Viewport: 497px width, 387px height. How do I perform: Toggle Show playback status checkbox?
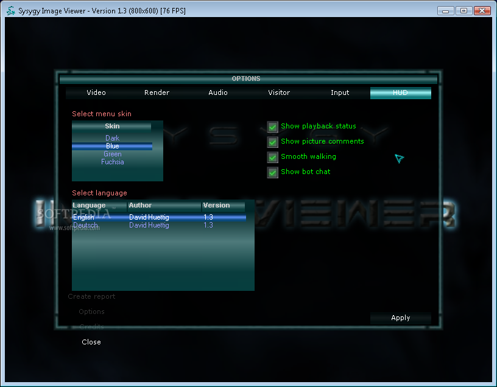click(x=273, y=127)
